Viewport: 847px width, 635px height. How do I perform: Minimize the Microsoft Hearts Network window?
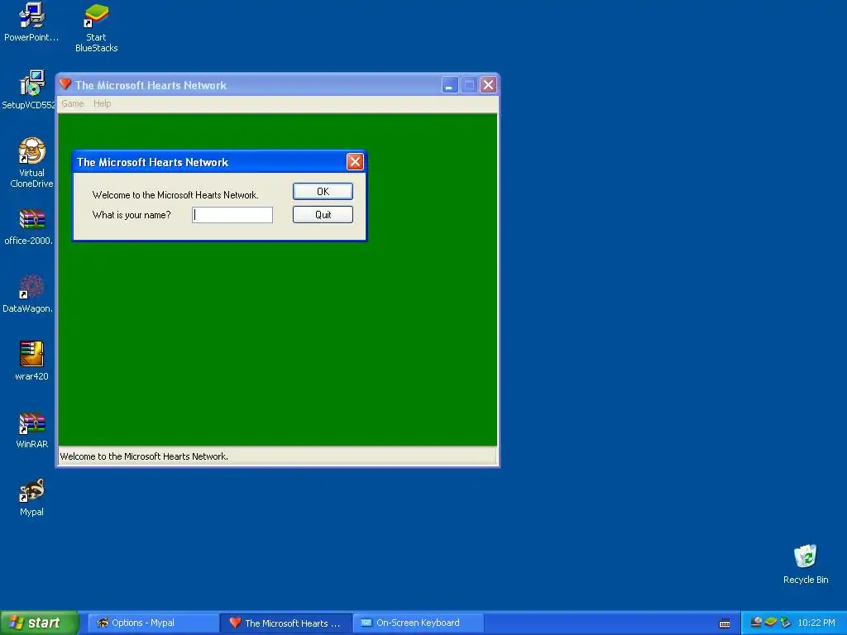click(449, 85)
